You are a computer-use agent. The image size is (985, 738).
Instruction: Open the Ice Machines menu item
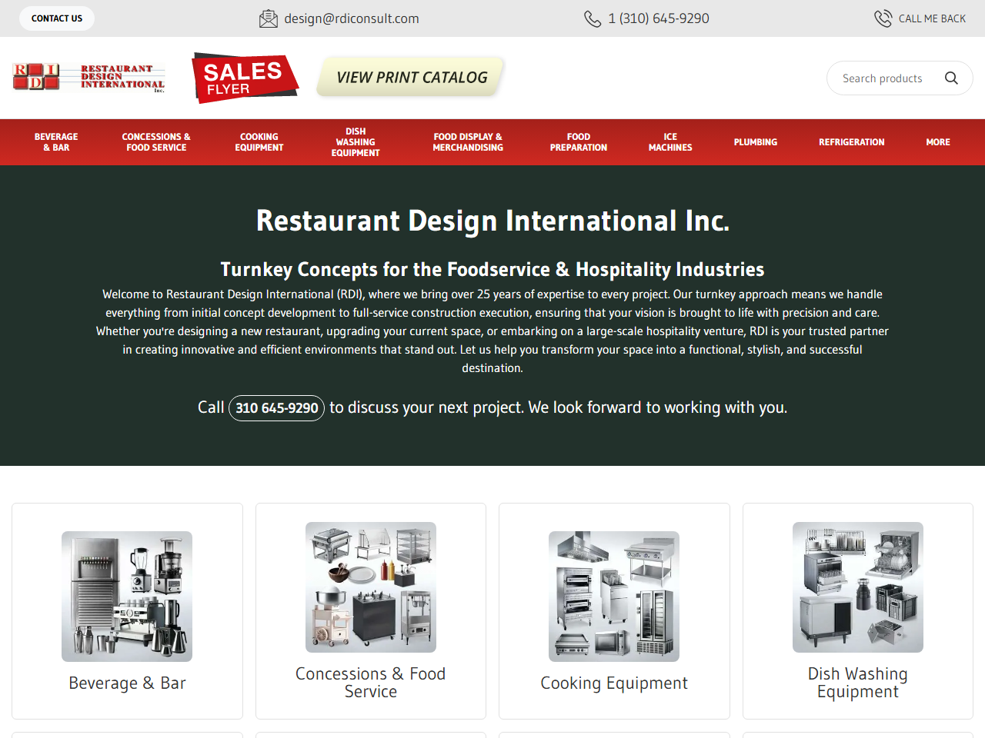[x=670, y=142]
